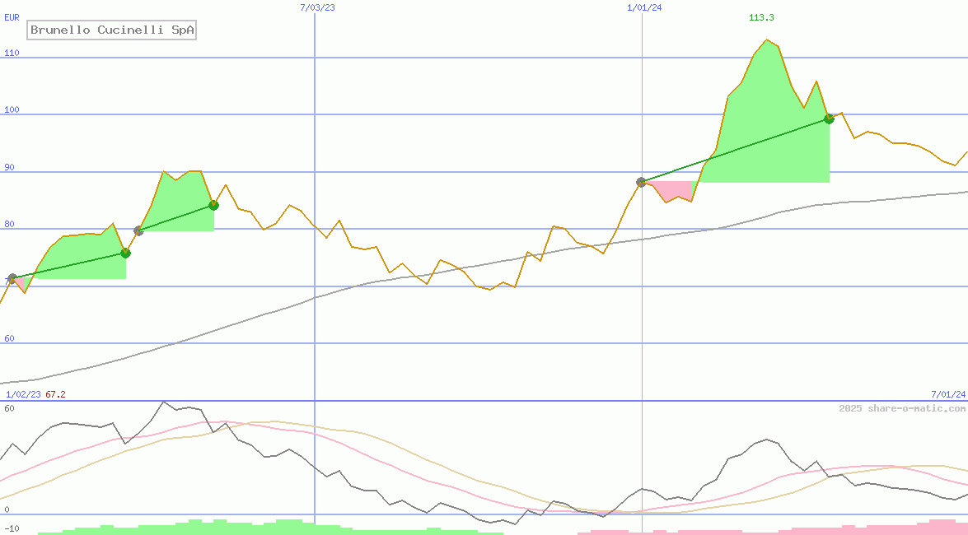Click the 113.3 peak price label
968x535 pixels.
tap(761, 17)
